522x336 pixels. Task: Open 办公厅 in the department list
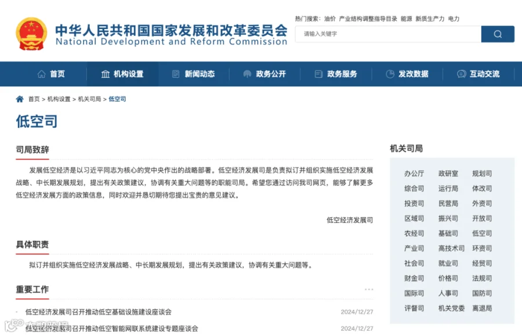pyautogui.click(x=414, y=174)
